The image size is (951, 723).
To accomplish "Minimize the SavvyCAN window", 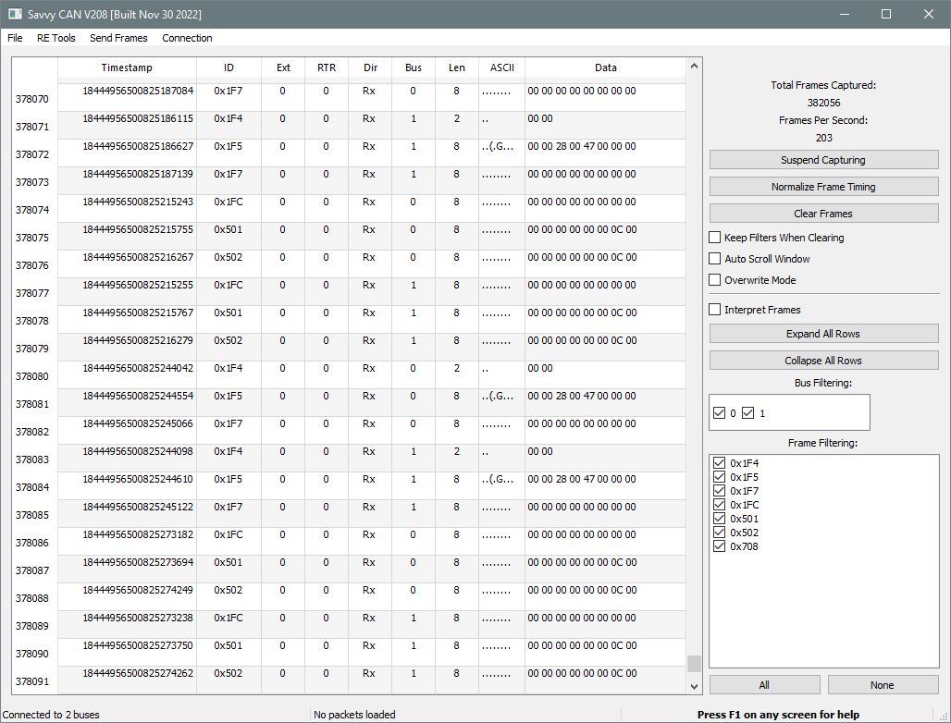I will [x=845, y=14].
